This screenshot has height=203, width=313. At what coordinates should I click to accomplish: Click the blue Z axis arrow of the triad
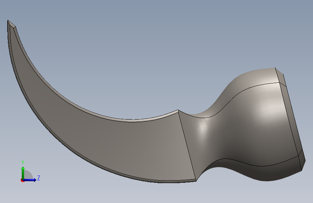pyautogui.click(x=30, y=180)
